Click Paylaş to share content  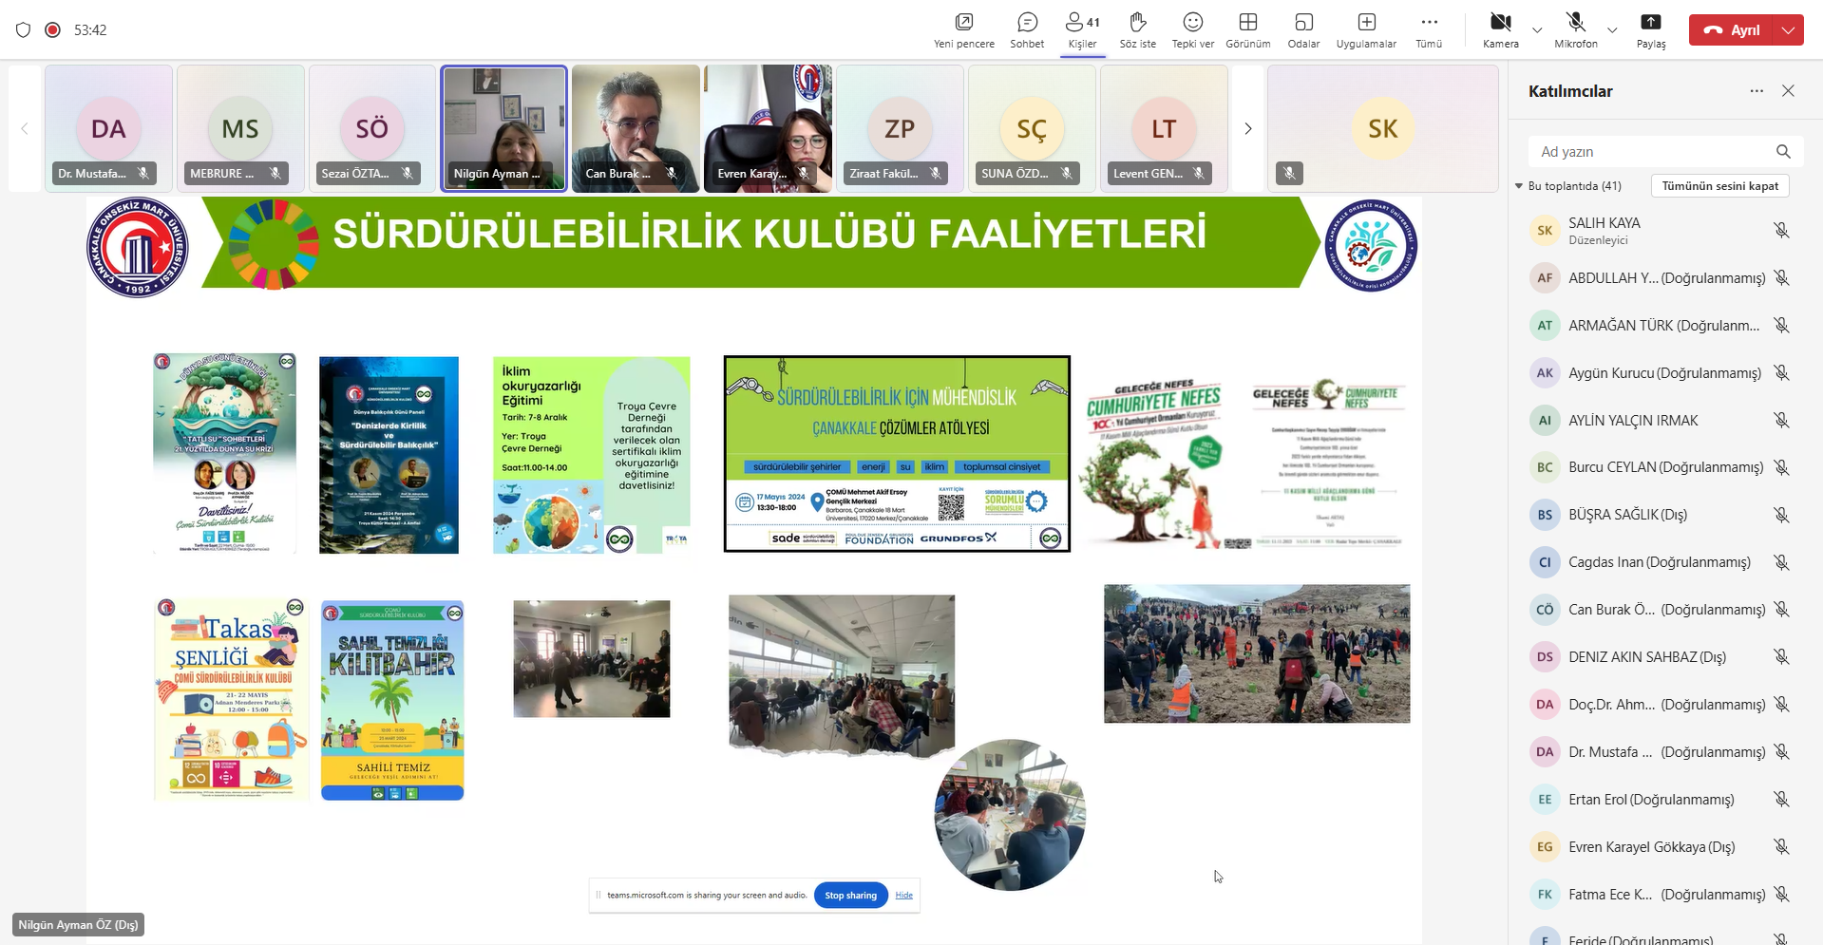click(1650, 29)
